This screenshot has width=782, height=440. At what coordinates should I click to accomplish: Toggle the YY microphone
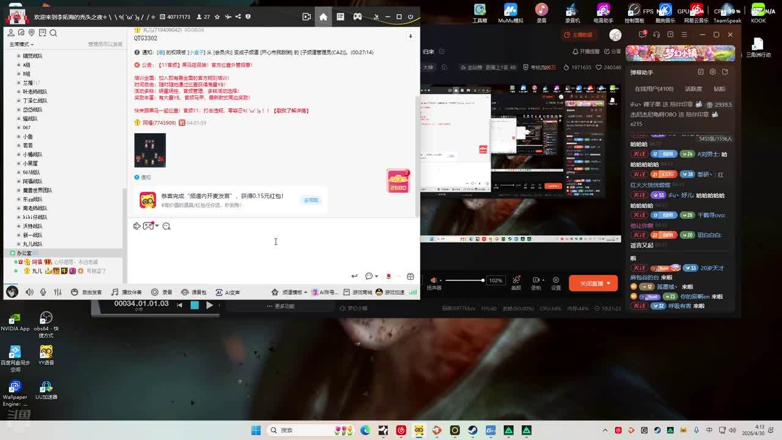pyautogui.click(x=43, y=292)
